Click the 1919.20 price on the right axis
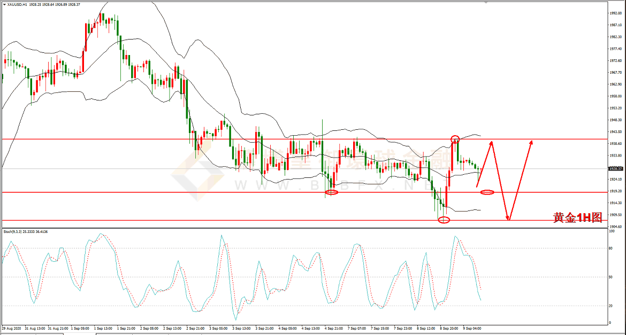 (615, 191)
